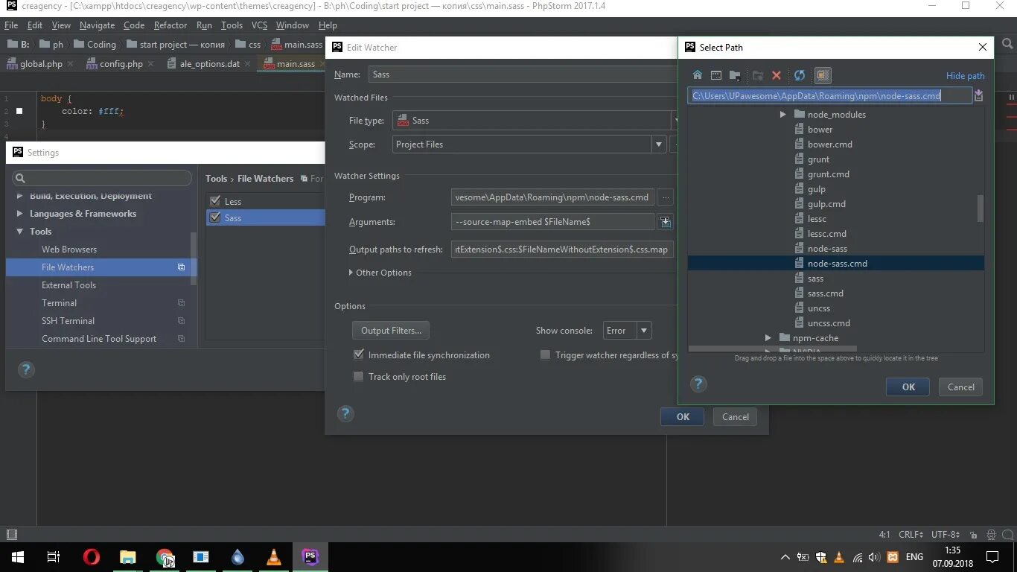The image size is (1017, 572).
Task: Open VLC media player from taskbar
Action: coord(274,557)
